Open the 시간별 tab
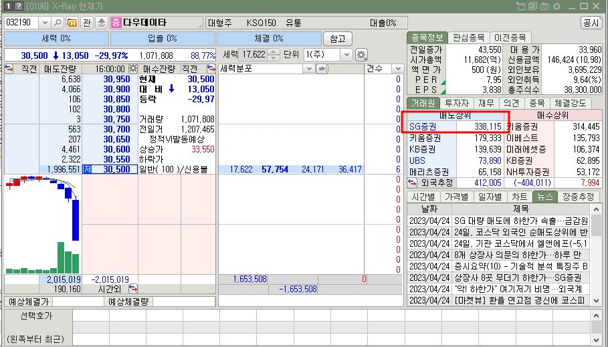The image size is (608, 347). point(423,197)
